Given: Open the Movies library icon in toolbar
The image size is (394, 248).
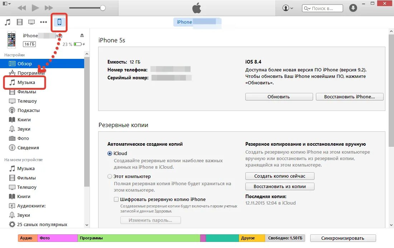Looking at the screenshot, I should 20,22.
